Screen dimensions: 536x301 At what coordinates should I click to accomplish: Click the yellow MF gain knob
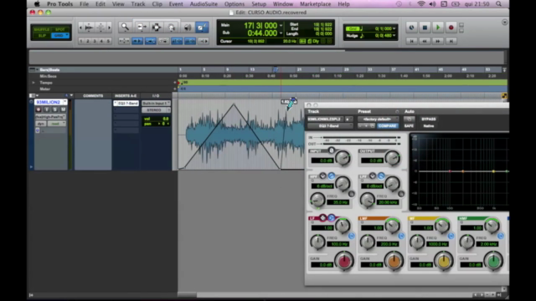click(x=444, y=261)
